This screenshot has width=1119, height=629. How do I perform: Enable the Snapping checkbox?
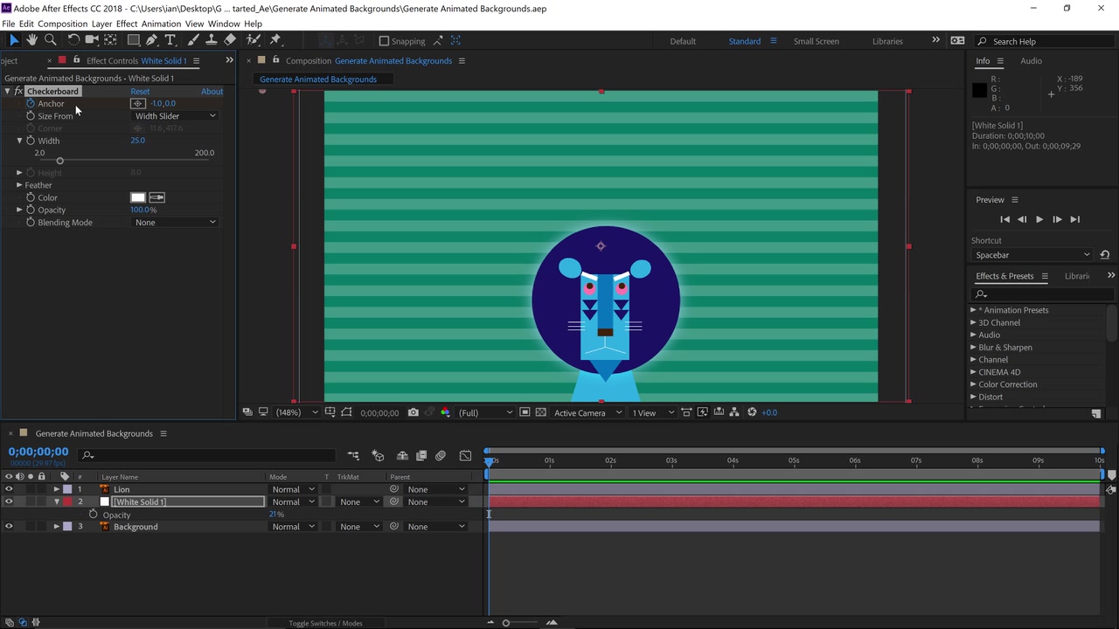point(384,41)
